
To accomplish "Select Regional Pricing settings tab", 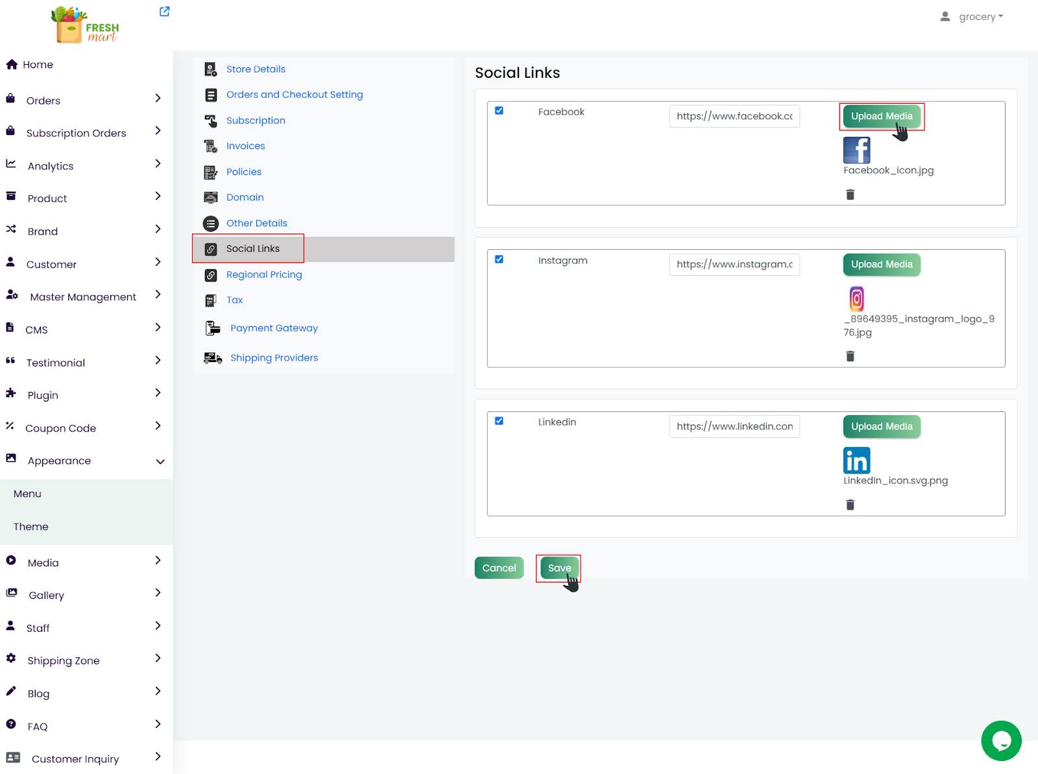I will (263, 274).
